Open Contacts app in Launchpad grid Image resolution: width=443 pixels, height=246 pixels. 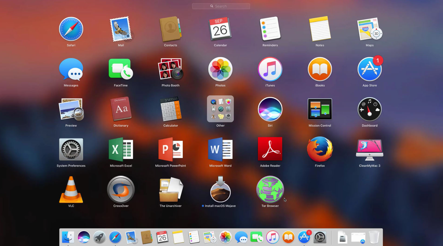click(x=171, y=29)
